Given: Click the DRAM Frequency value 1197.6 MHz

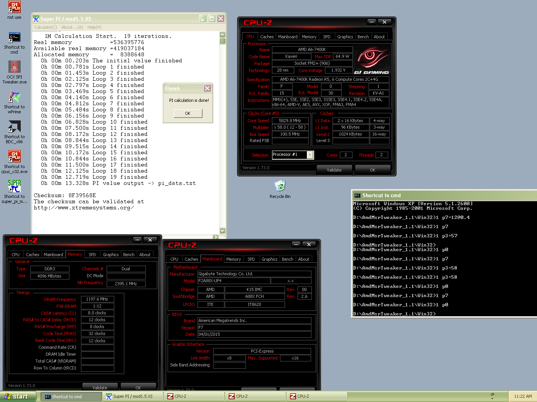Looking at the screenshot, I should (97, 299).
